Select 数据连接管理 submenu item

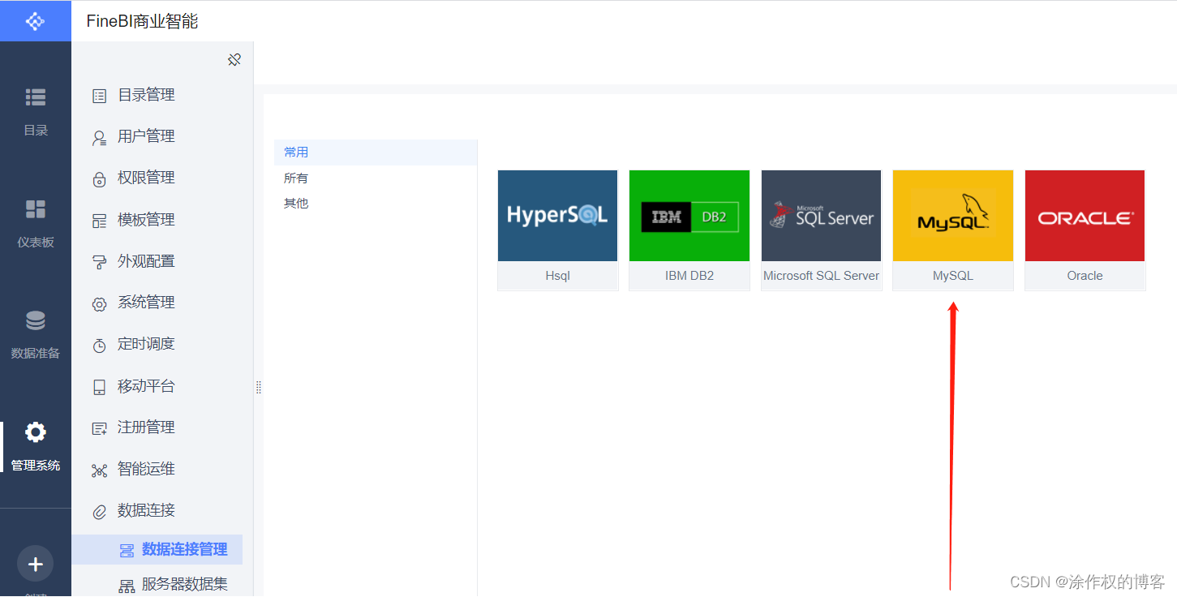coord(157,549)
